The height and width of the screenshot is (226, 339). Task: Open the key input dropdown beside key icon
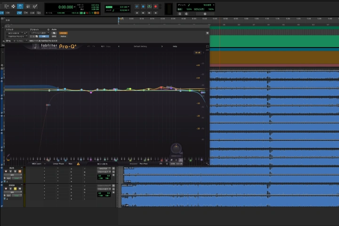click(x=20, y=40)
